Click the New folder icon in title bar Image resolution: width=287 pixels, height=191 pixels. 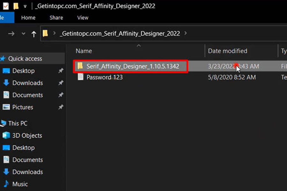16,6
